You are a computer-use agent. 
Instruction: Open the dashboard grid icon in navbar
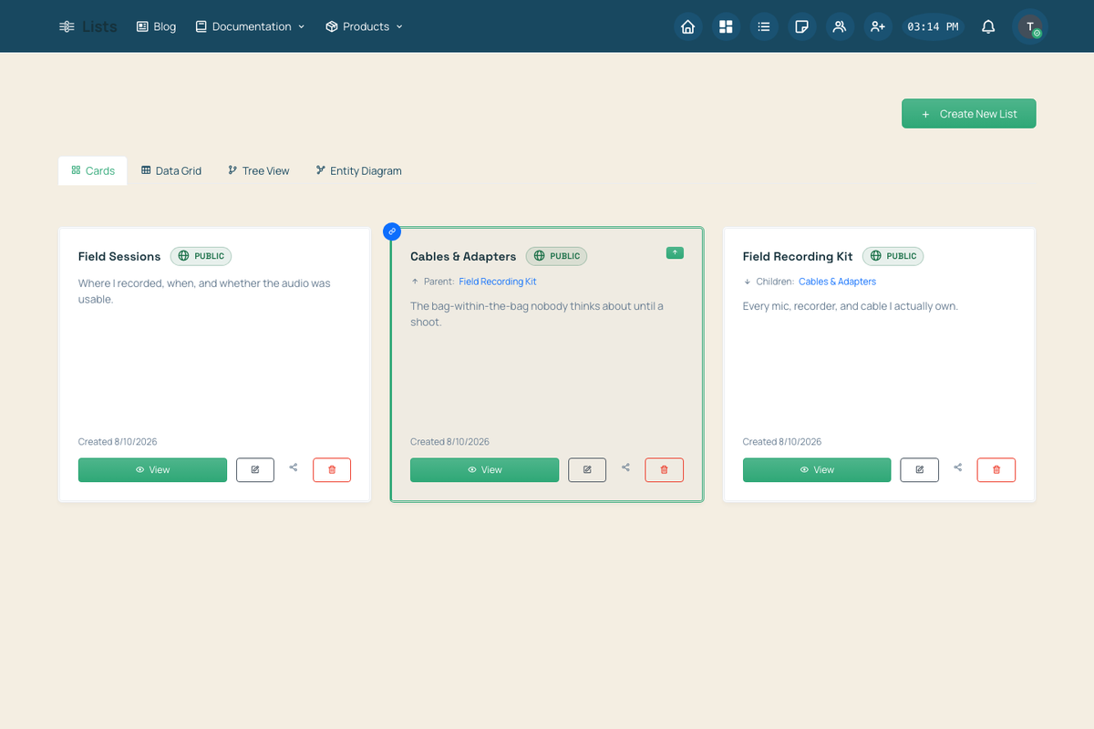click(726, 26)
